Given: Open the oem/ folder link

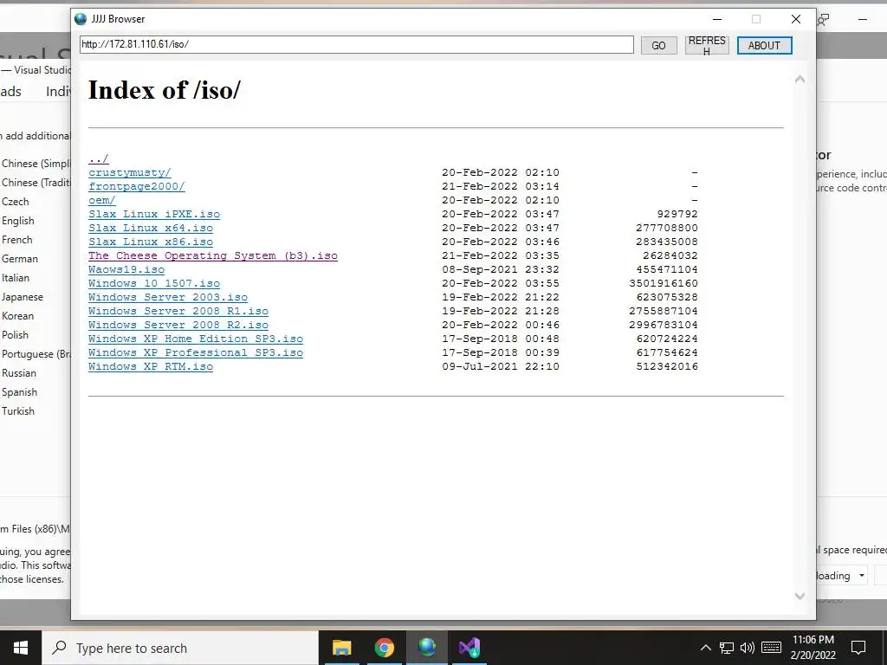Looking at the screenshot, I should tap(102, 200).
